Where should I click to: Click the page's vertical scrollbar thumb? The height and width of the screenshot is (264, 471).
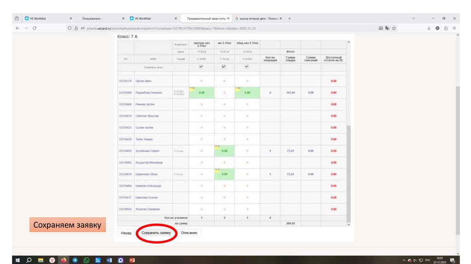coord(458,161)
